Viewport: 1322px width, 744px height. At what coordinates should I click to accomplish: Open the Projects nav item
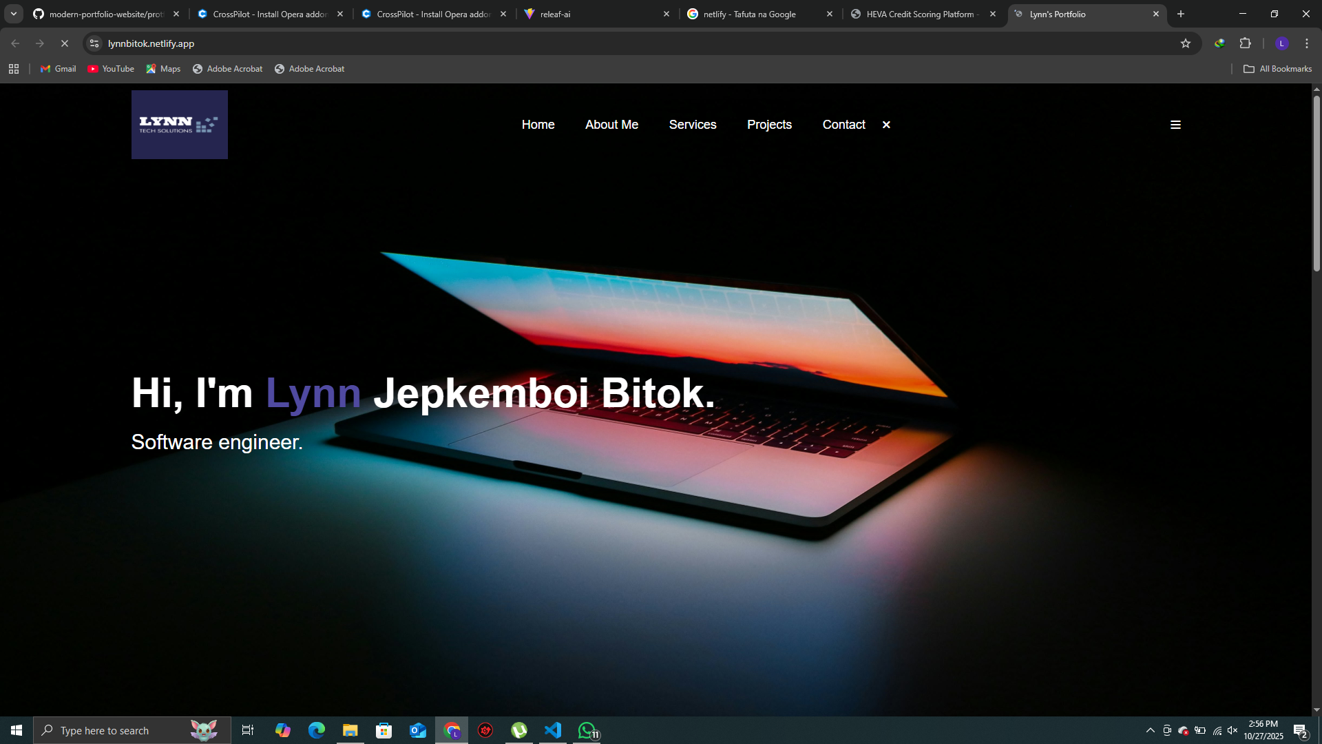pyautogui.click(x=769, y=125)
